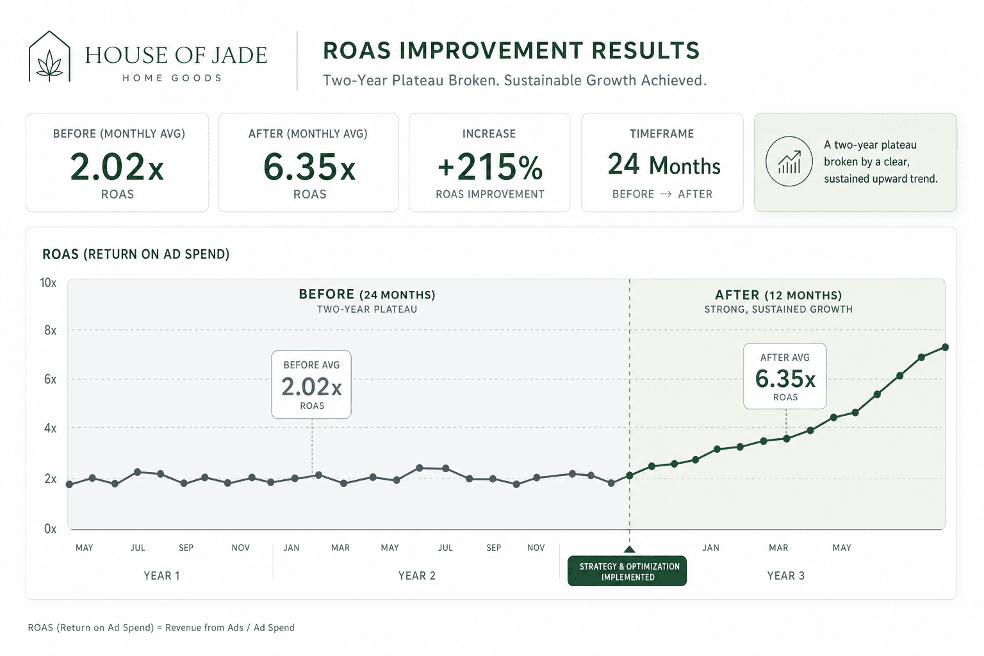Click the After Avg 6.35x callout box
The image size is (984, 656).
click(785, 376)
